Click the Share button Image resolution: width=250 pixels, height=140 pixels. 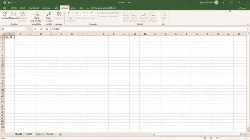coord(243,8)
